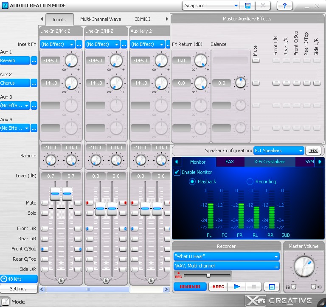Toggle the link lock on Line-In 3/Hi-Z faders
The width and height of the screenshot is (326, 307).
click(106, 281)
